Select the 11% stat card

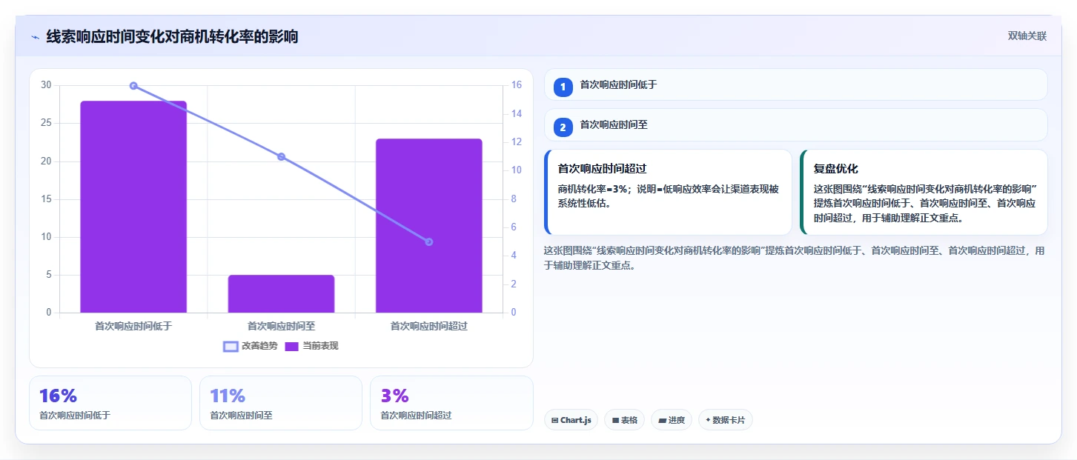[281, 403]
